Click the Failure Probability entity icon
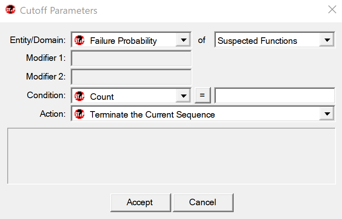 (x=80, y=40)
